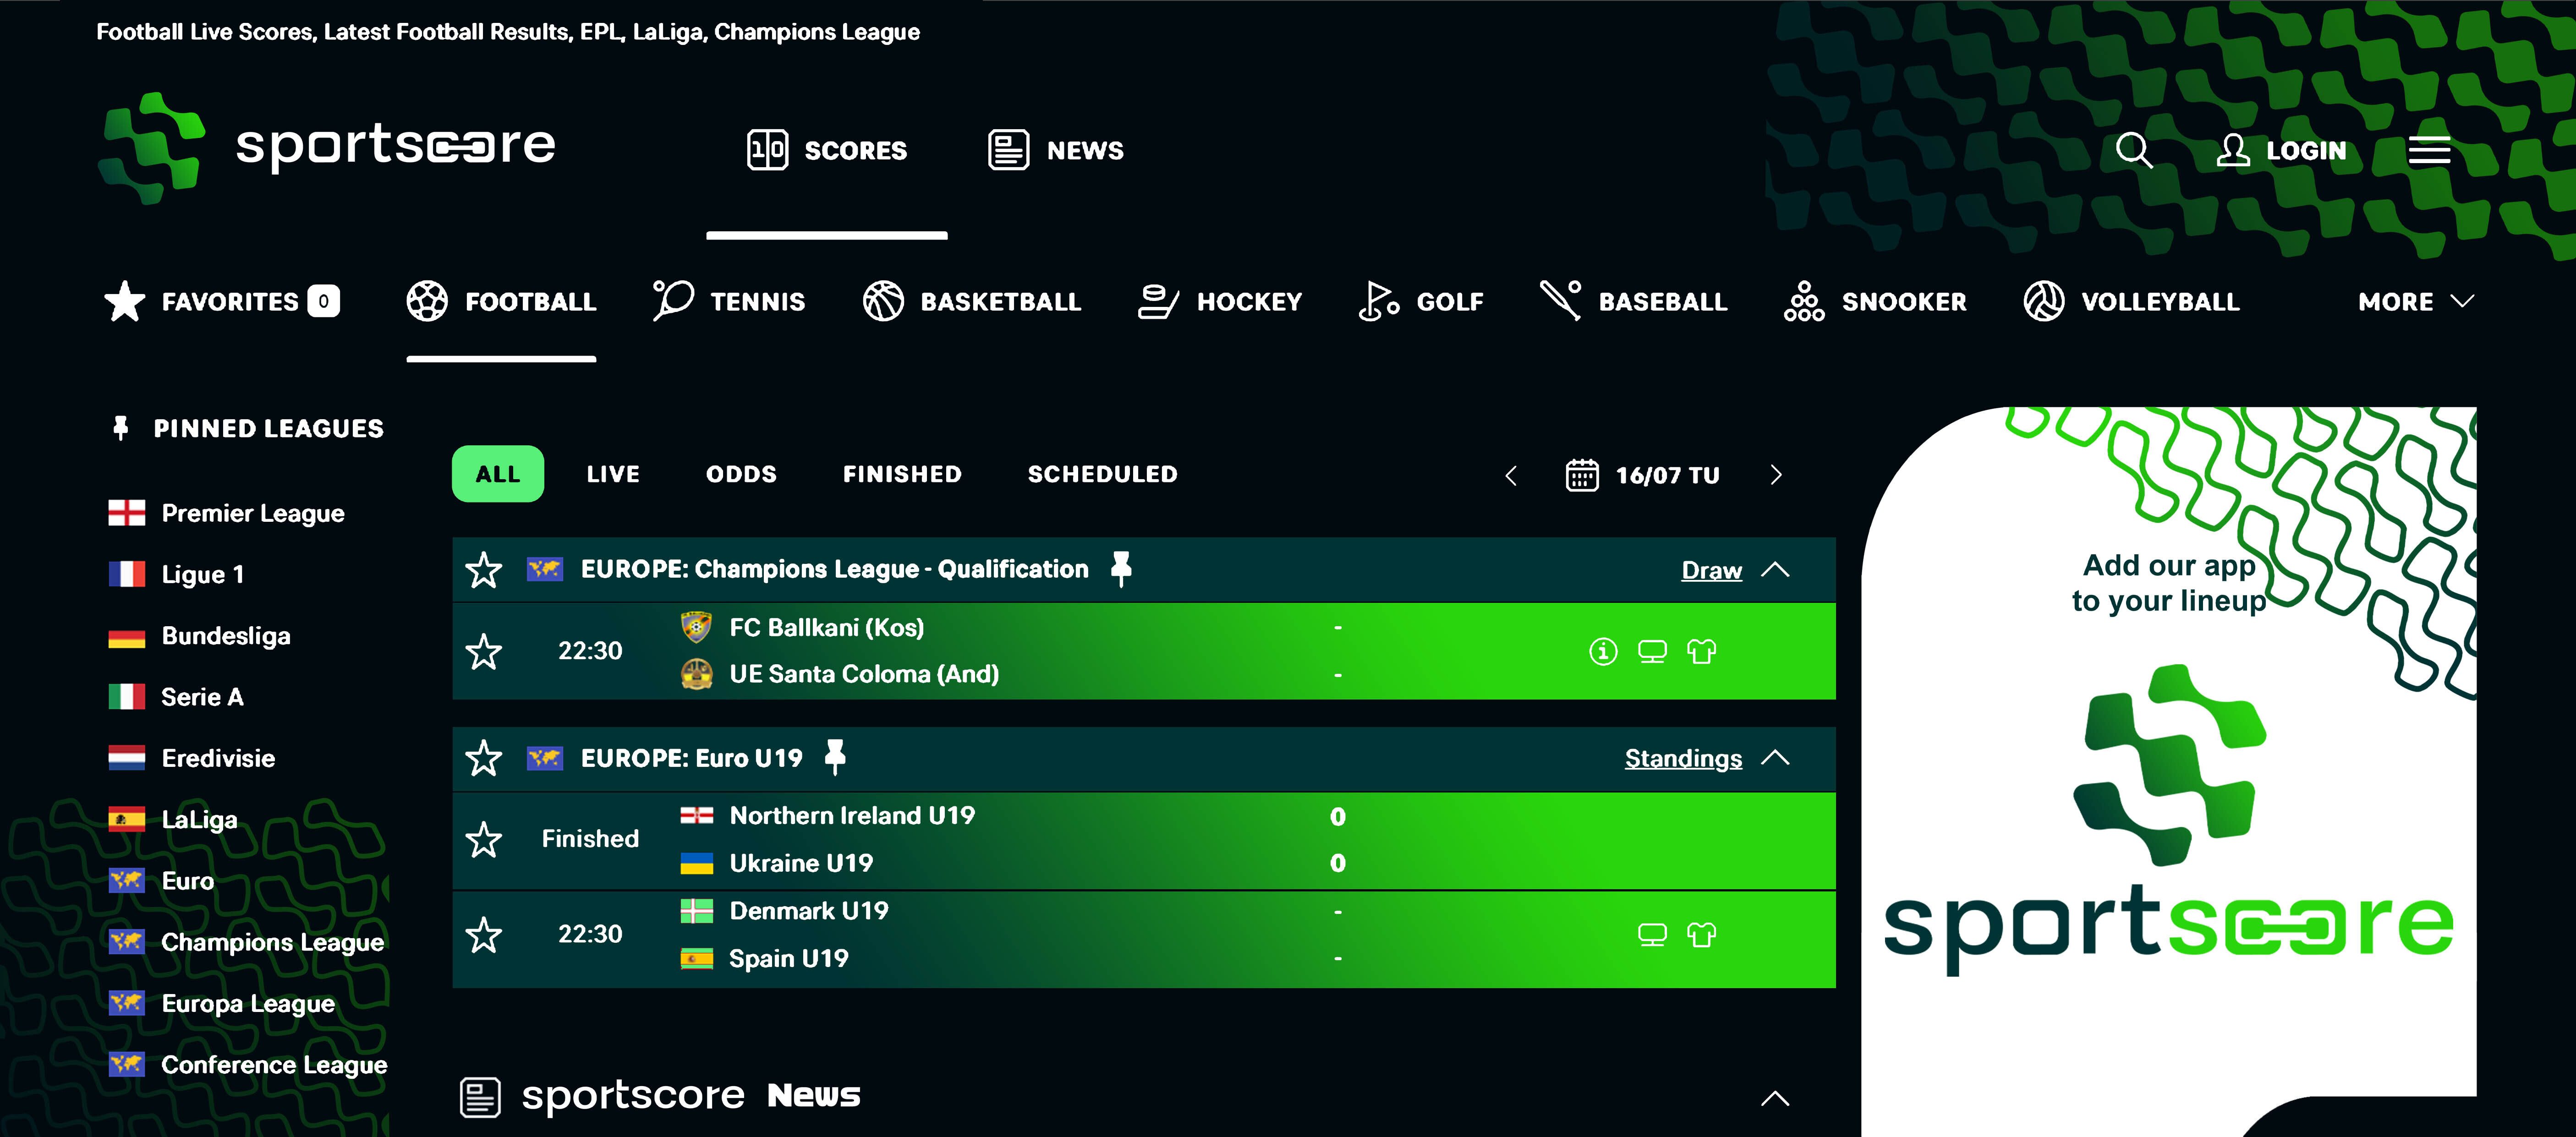Open the Draw link for Champions League Qualification
The image size is (2576, 1137).
click(x=1711, y=570)
